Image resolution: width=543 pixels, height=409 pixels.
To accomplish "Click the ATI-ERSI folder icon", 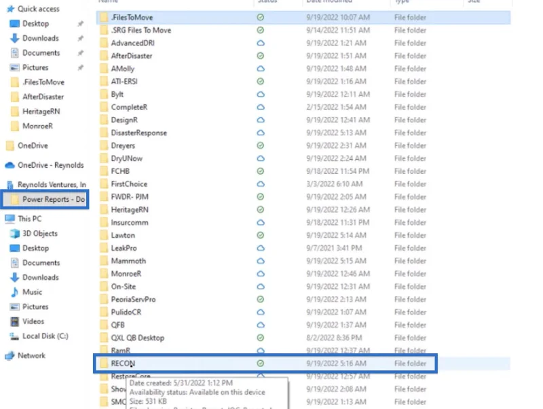I will tap(104, 82).
